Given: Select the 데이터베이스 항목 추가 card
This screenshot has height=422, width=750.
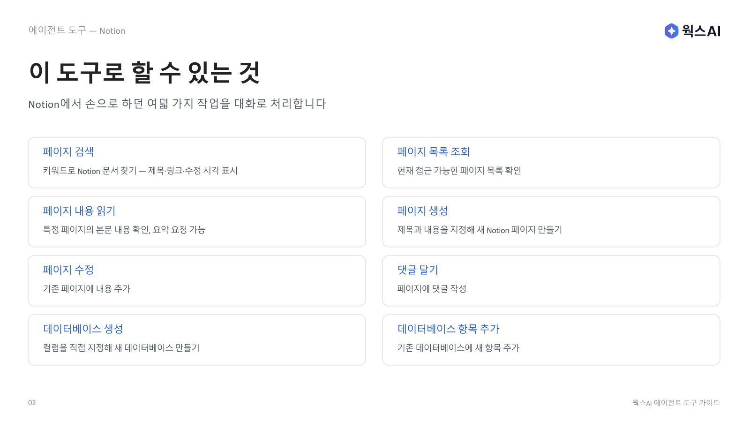Looking at the screenshot, I should click(551, 340).
